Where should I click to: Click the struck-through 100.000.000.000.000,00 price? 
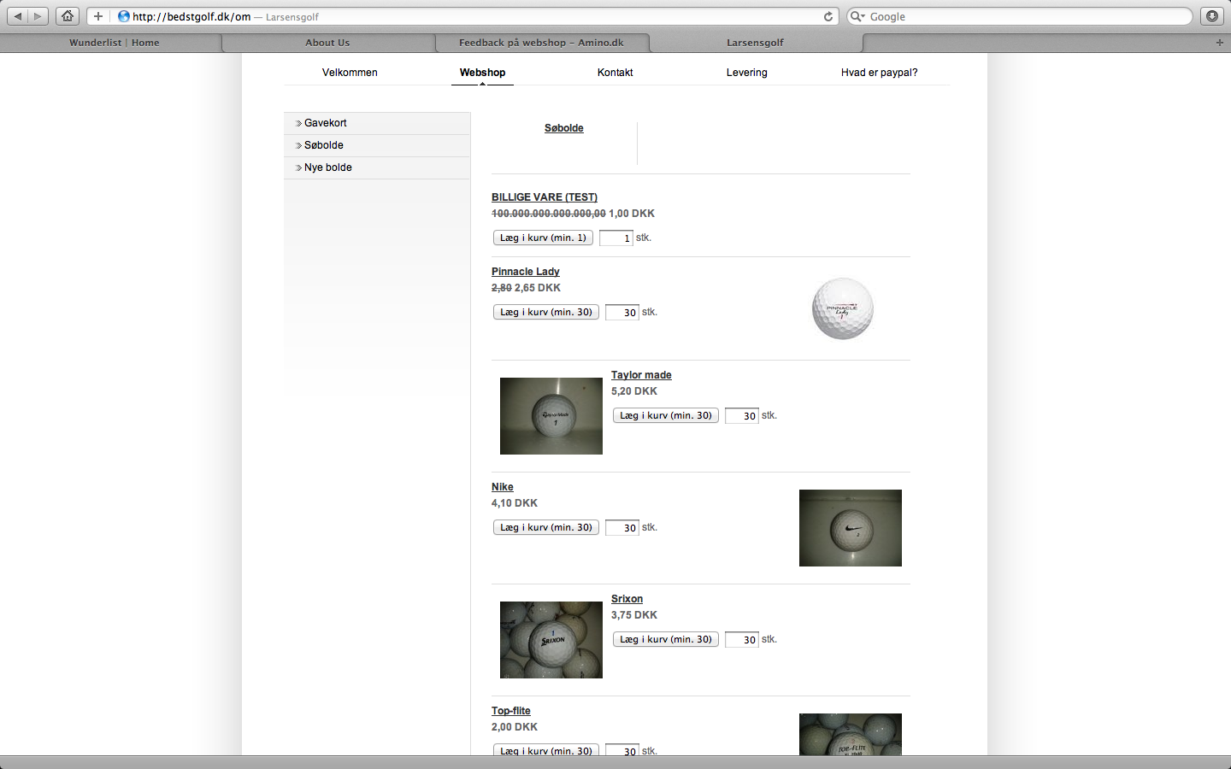(549, 214)
